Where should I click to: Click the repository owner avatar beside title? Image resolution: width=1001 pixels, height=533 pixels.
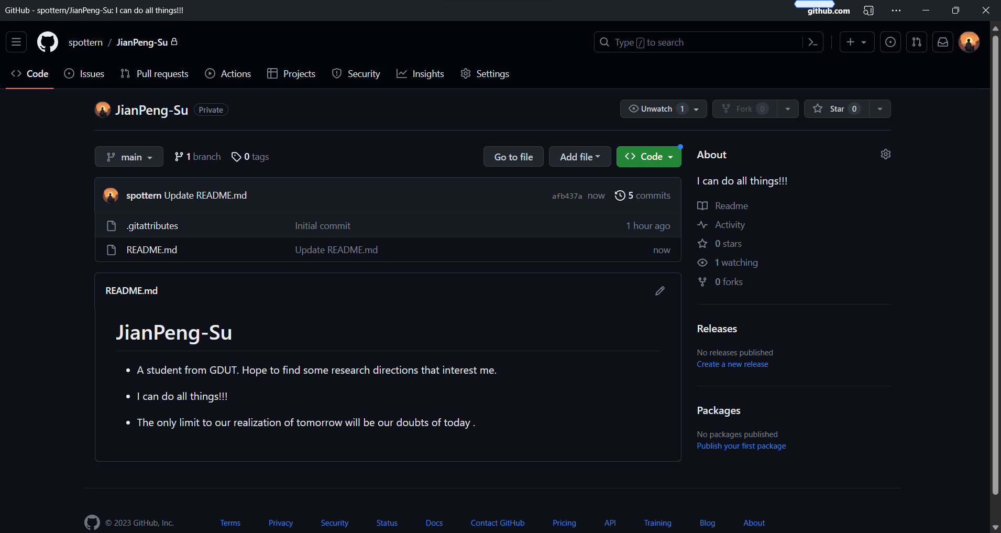pos(103,110)
